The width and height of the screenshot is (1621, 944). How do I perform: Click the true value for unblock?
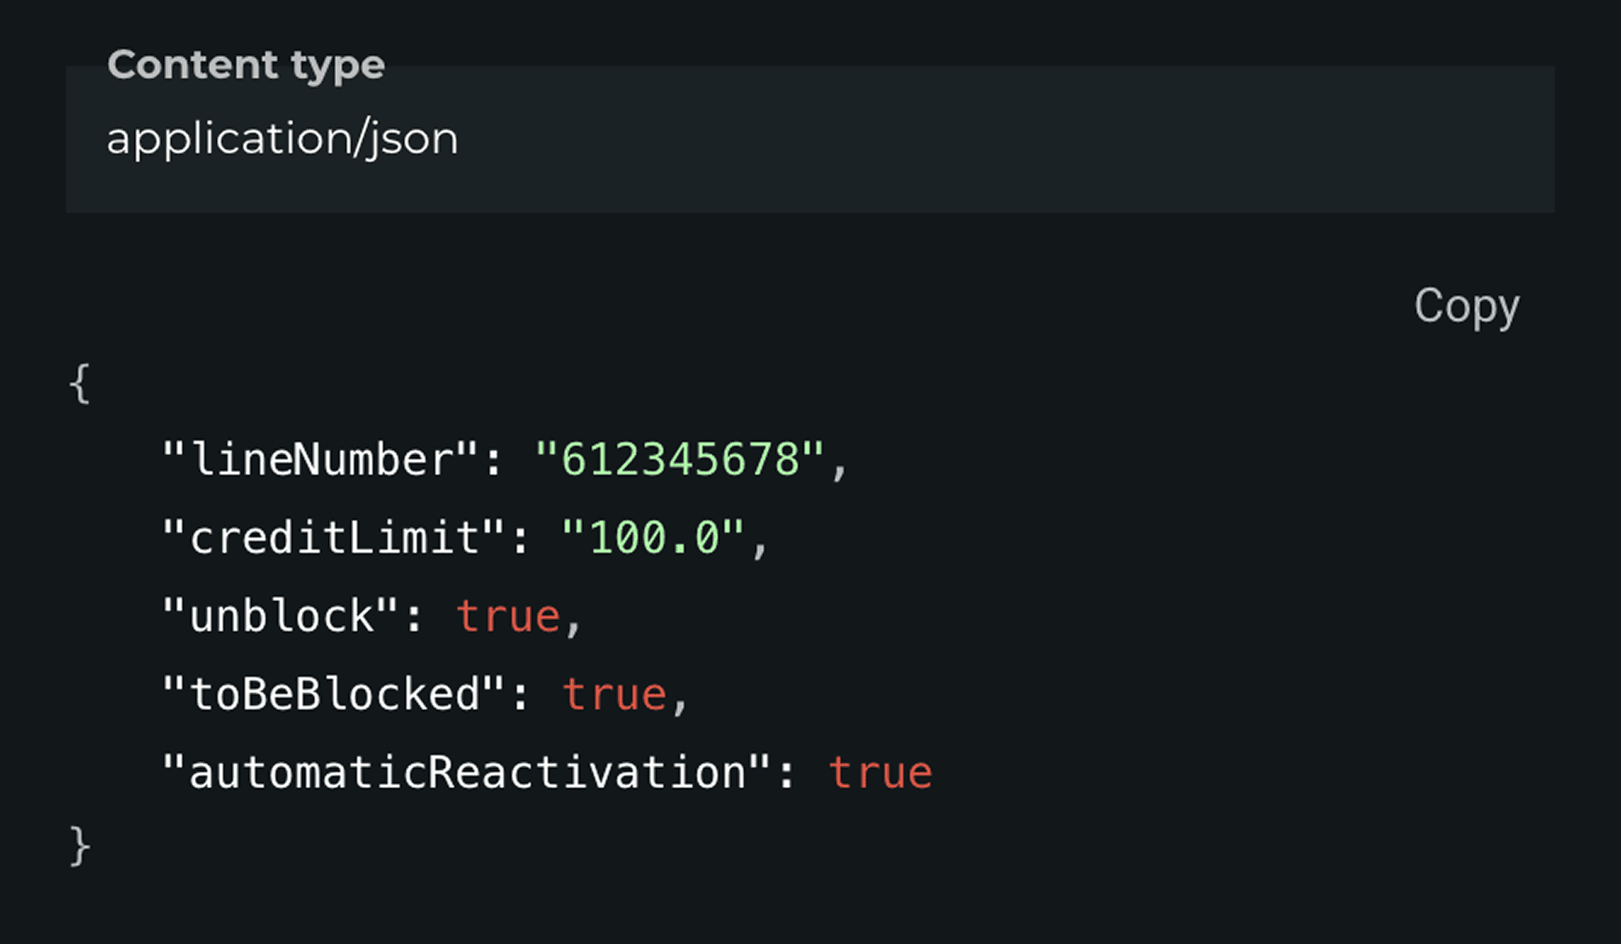click(509, 615)
